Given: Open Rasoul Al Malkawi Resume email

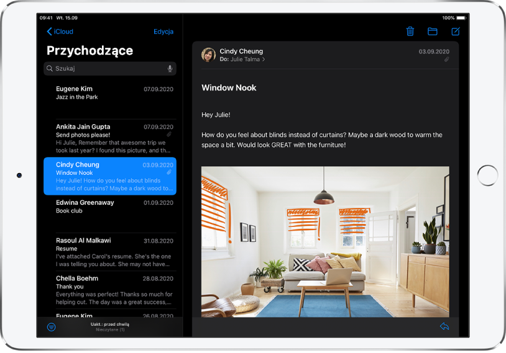Looking at the screenshot, I should click(110, 252).
